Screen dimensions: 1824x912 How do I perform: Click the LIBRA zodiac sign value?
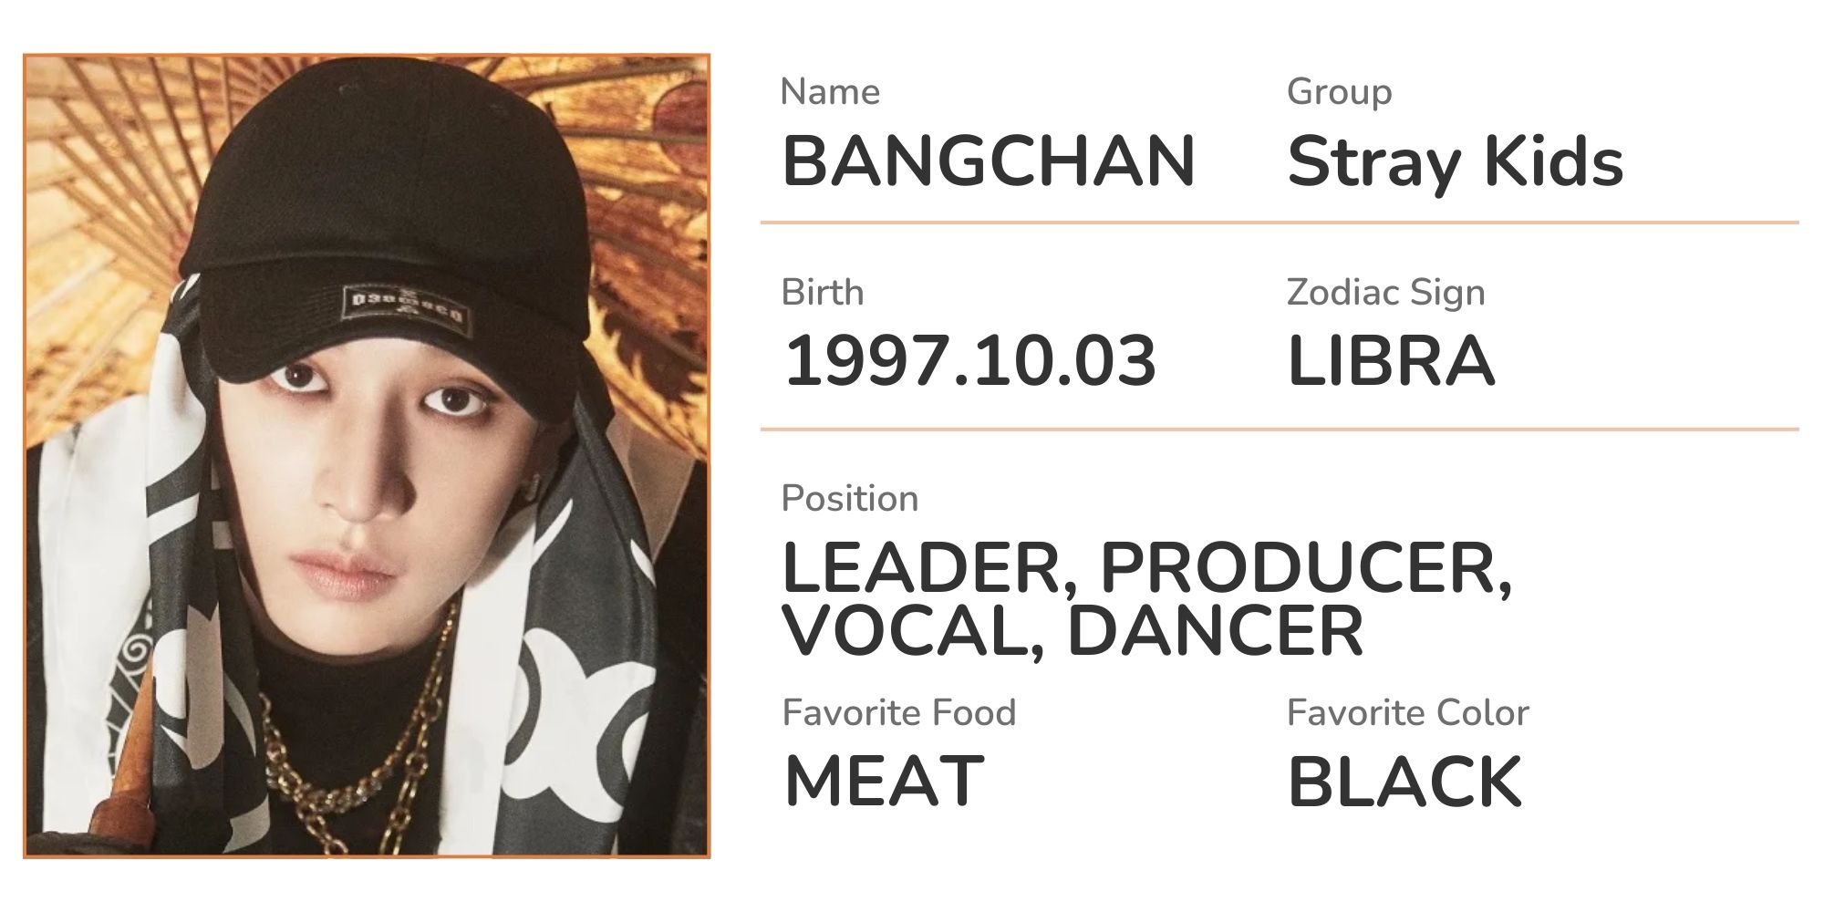1391,361
